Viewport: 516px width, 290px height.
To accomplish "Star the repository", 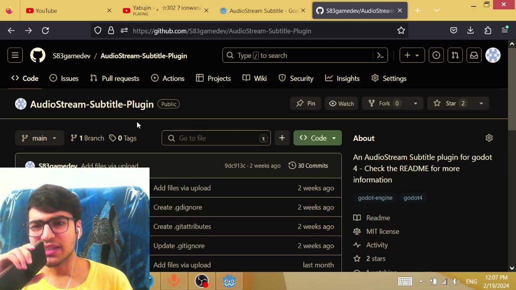I will [451, 104].
